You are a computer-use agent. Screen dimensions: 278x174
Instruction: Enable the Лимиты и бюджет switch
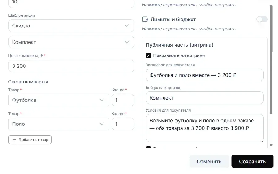click(262, 19)
